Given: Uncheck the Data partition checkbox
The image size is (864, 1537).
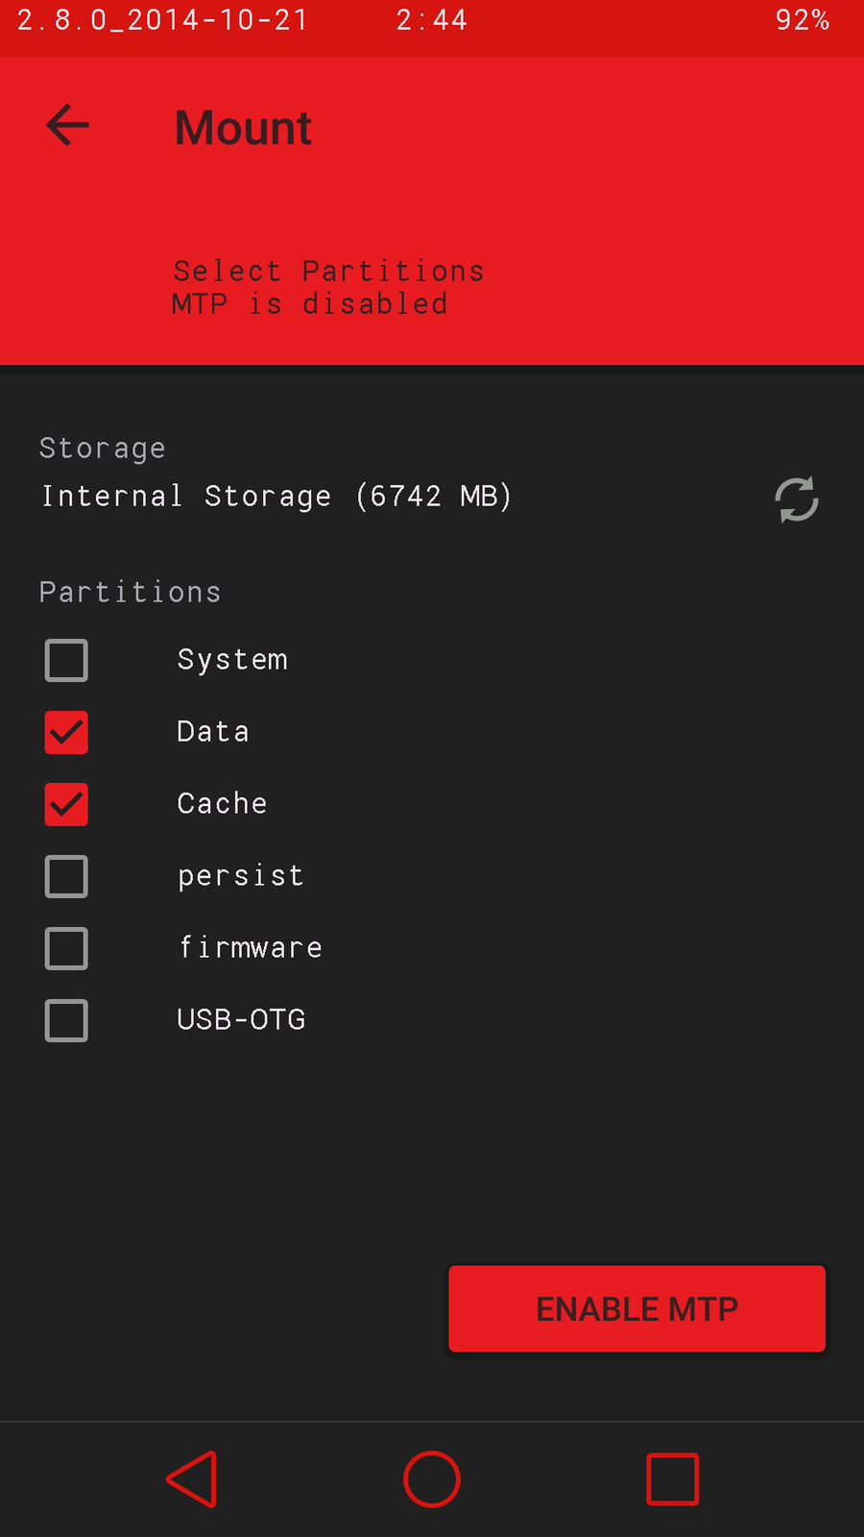Looking at the screenshot, I should (66, 733).
